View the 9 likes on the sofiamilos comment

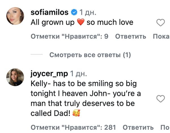tap(69, 37)
